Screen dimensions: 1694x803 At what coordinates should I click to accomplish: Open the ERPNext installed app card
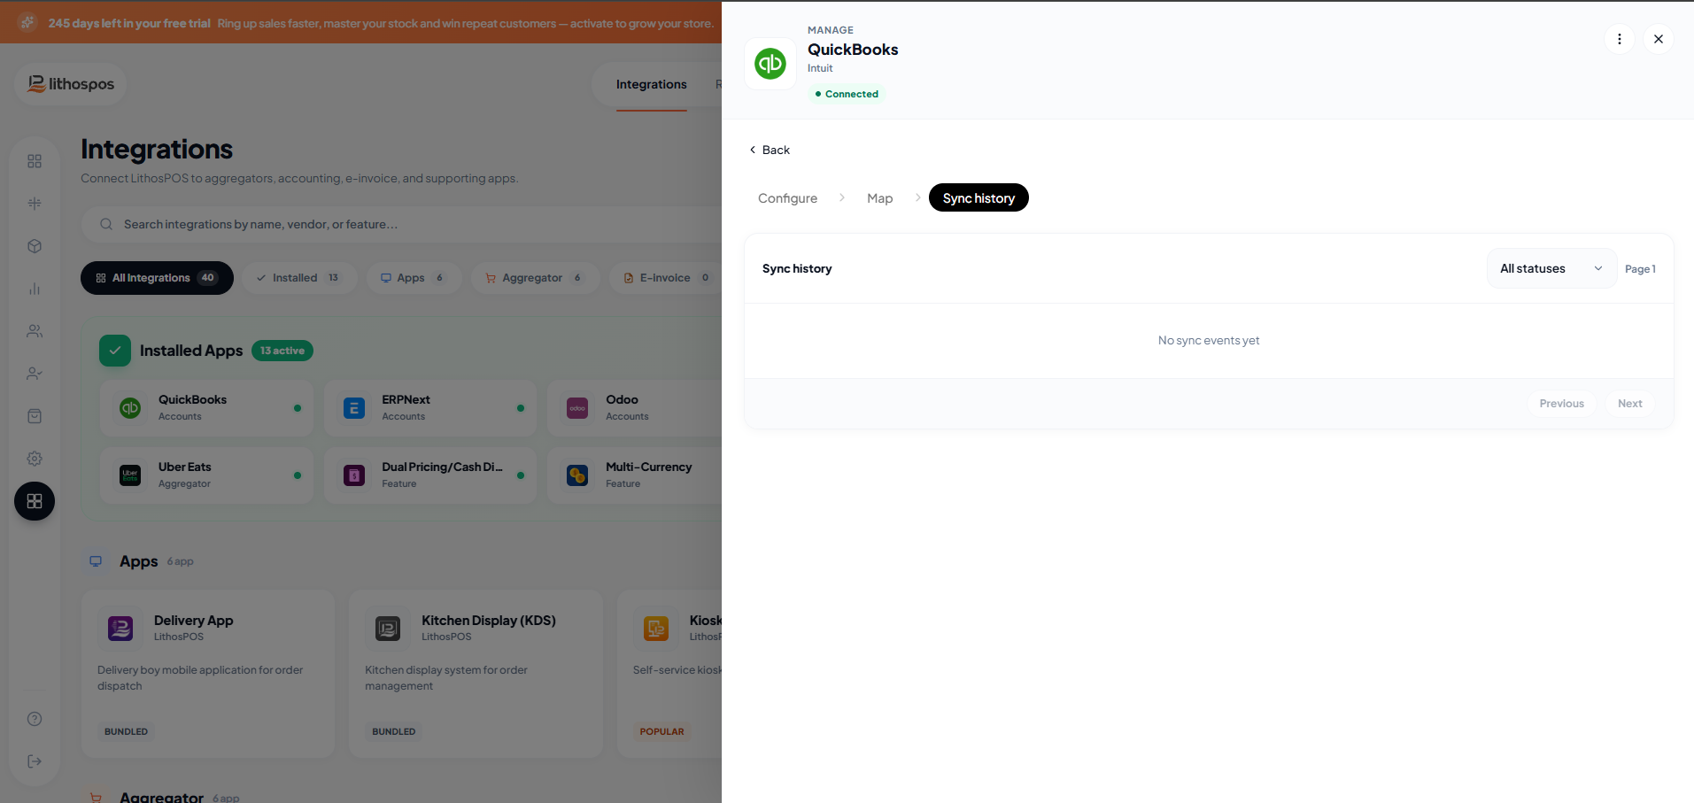pos(430,408)
